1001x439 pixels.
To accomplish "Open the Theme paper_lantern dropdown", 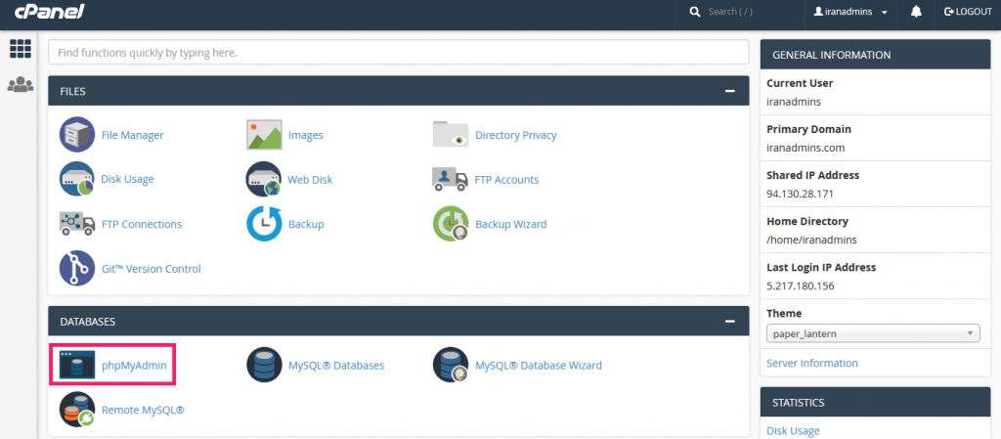I will coord(873,333).
